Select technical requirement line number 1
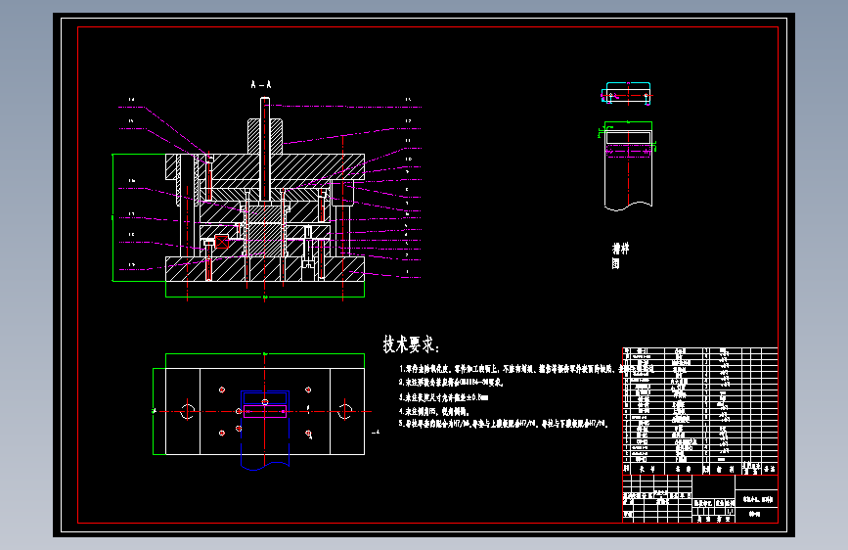The image size is (848, 550). click(x=526, y=369)
